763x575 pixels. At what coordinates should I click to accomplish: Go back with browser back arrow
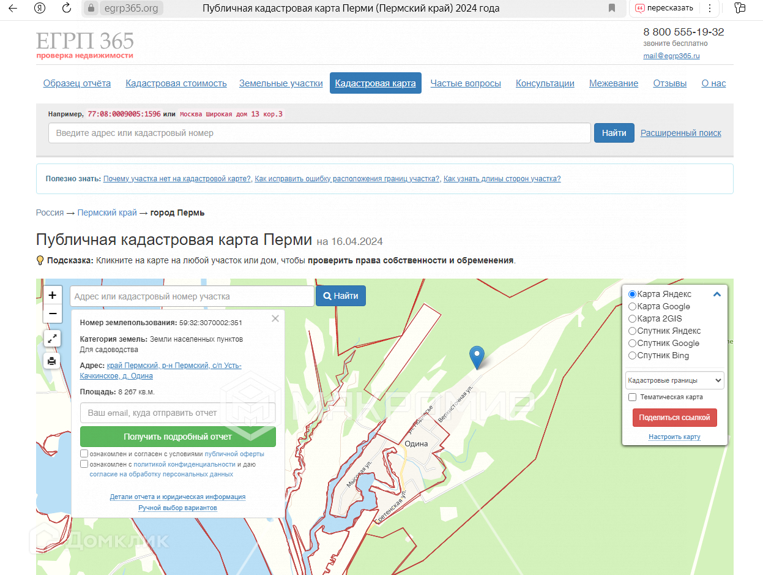pos(13,8)
